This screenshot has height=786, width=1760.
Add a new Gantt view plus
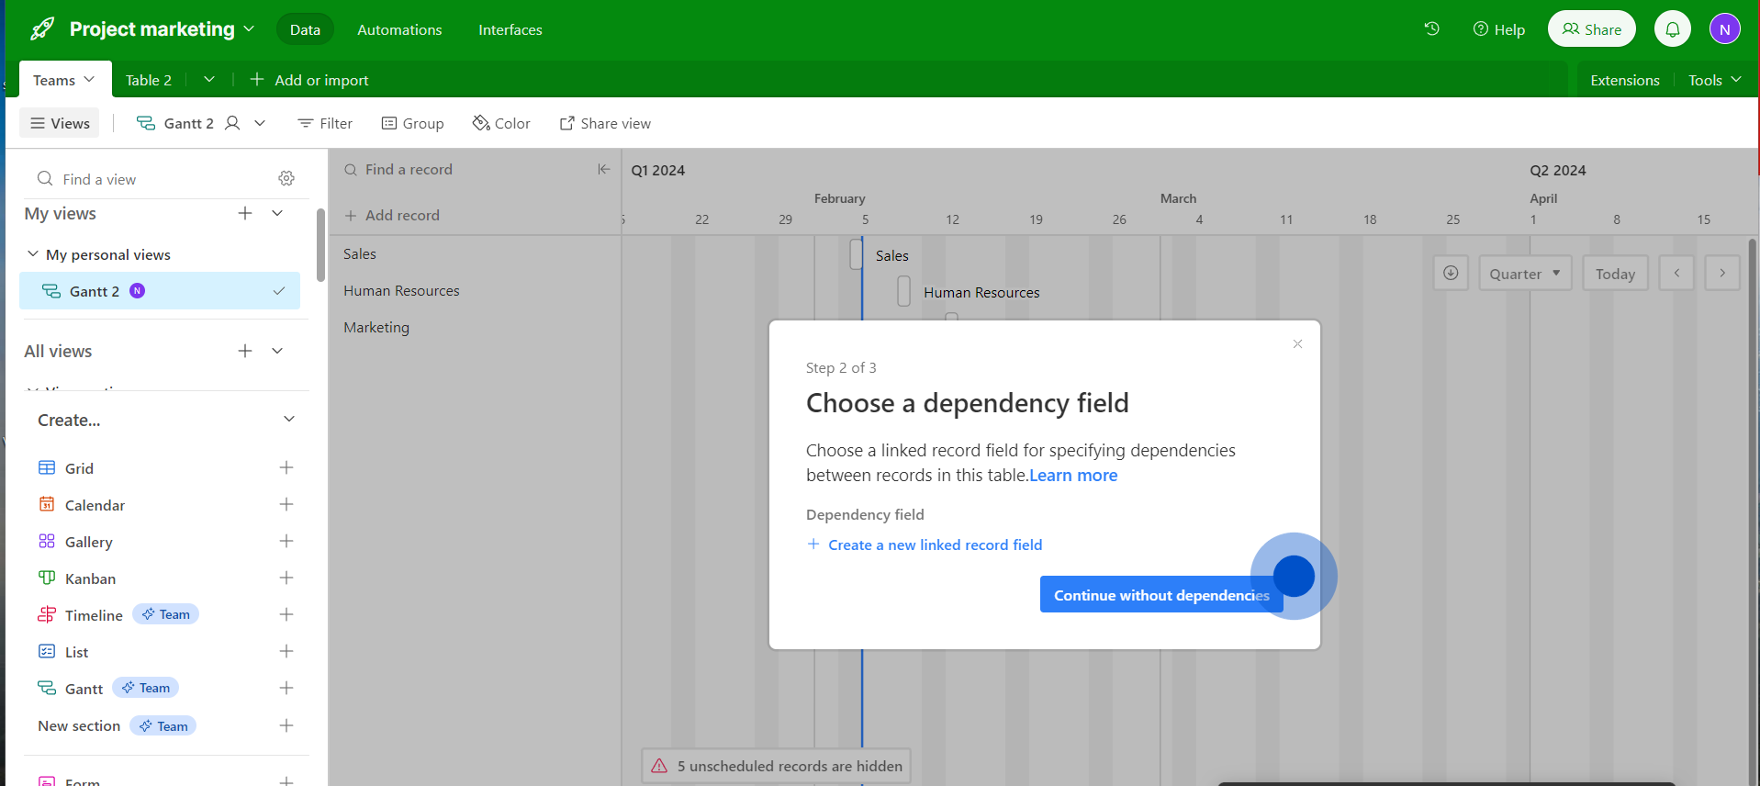pos(286,688)
